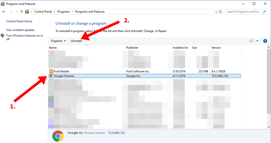This screenshot has height=143, width=271.
Task: Click install date 4/11/2019
Action: 179,76
